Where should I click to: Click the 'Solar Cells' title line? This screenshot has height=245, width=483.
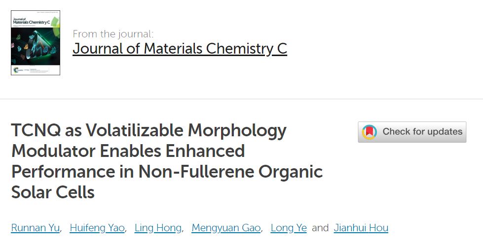pyautogui.click(x=53, y=192)
